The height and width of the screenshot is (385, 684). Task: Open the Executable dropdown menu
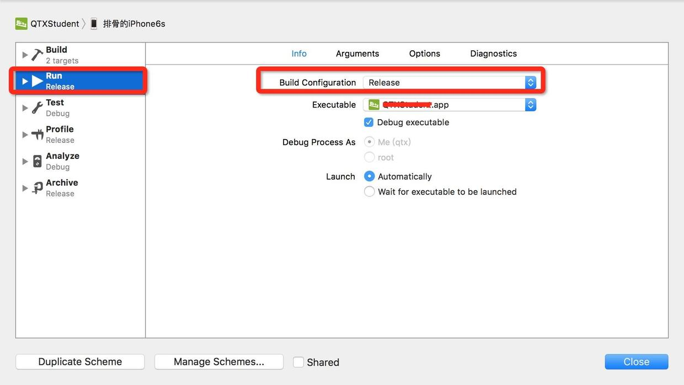coord(449,105)
